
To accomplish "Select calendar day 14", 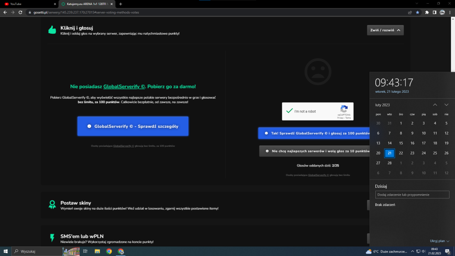I will point(389,143).
